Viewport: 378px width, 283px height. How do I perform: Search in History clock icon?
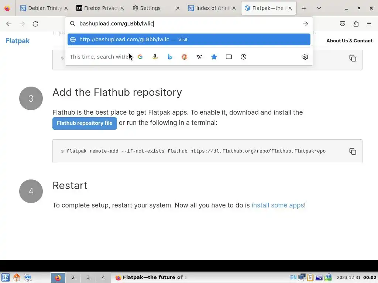[x=244, y=57]
